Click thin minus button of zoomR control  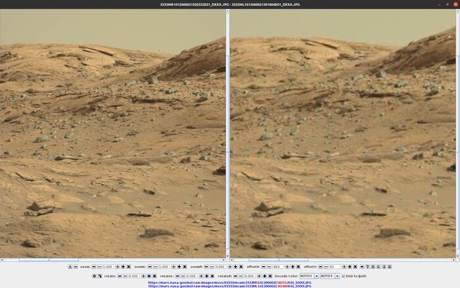(212, 267)
